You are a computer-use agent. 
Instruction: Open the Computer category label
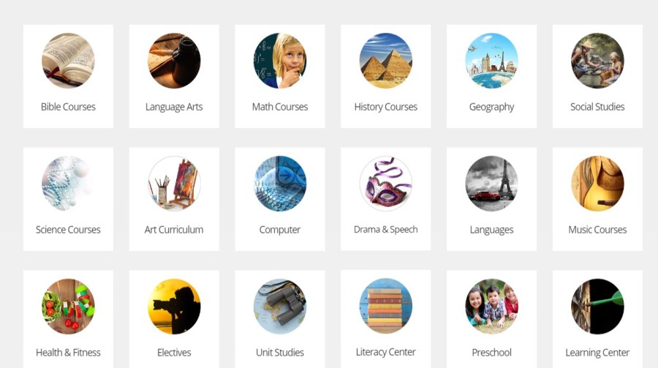point(280,230)
